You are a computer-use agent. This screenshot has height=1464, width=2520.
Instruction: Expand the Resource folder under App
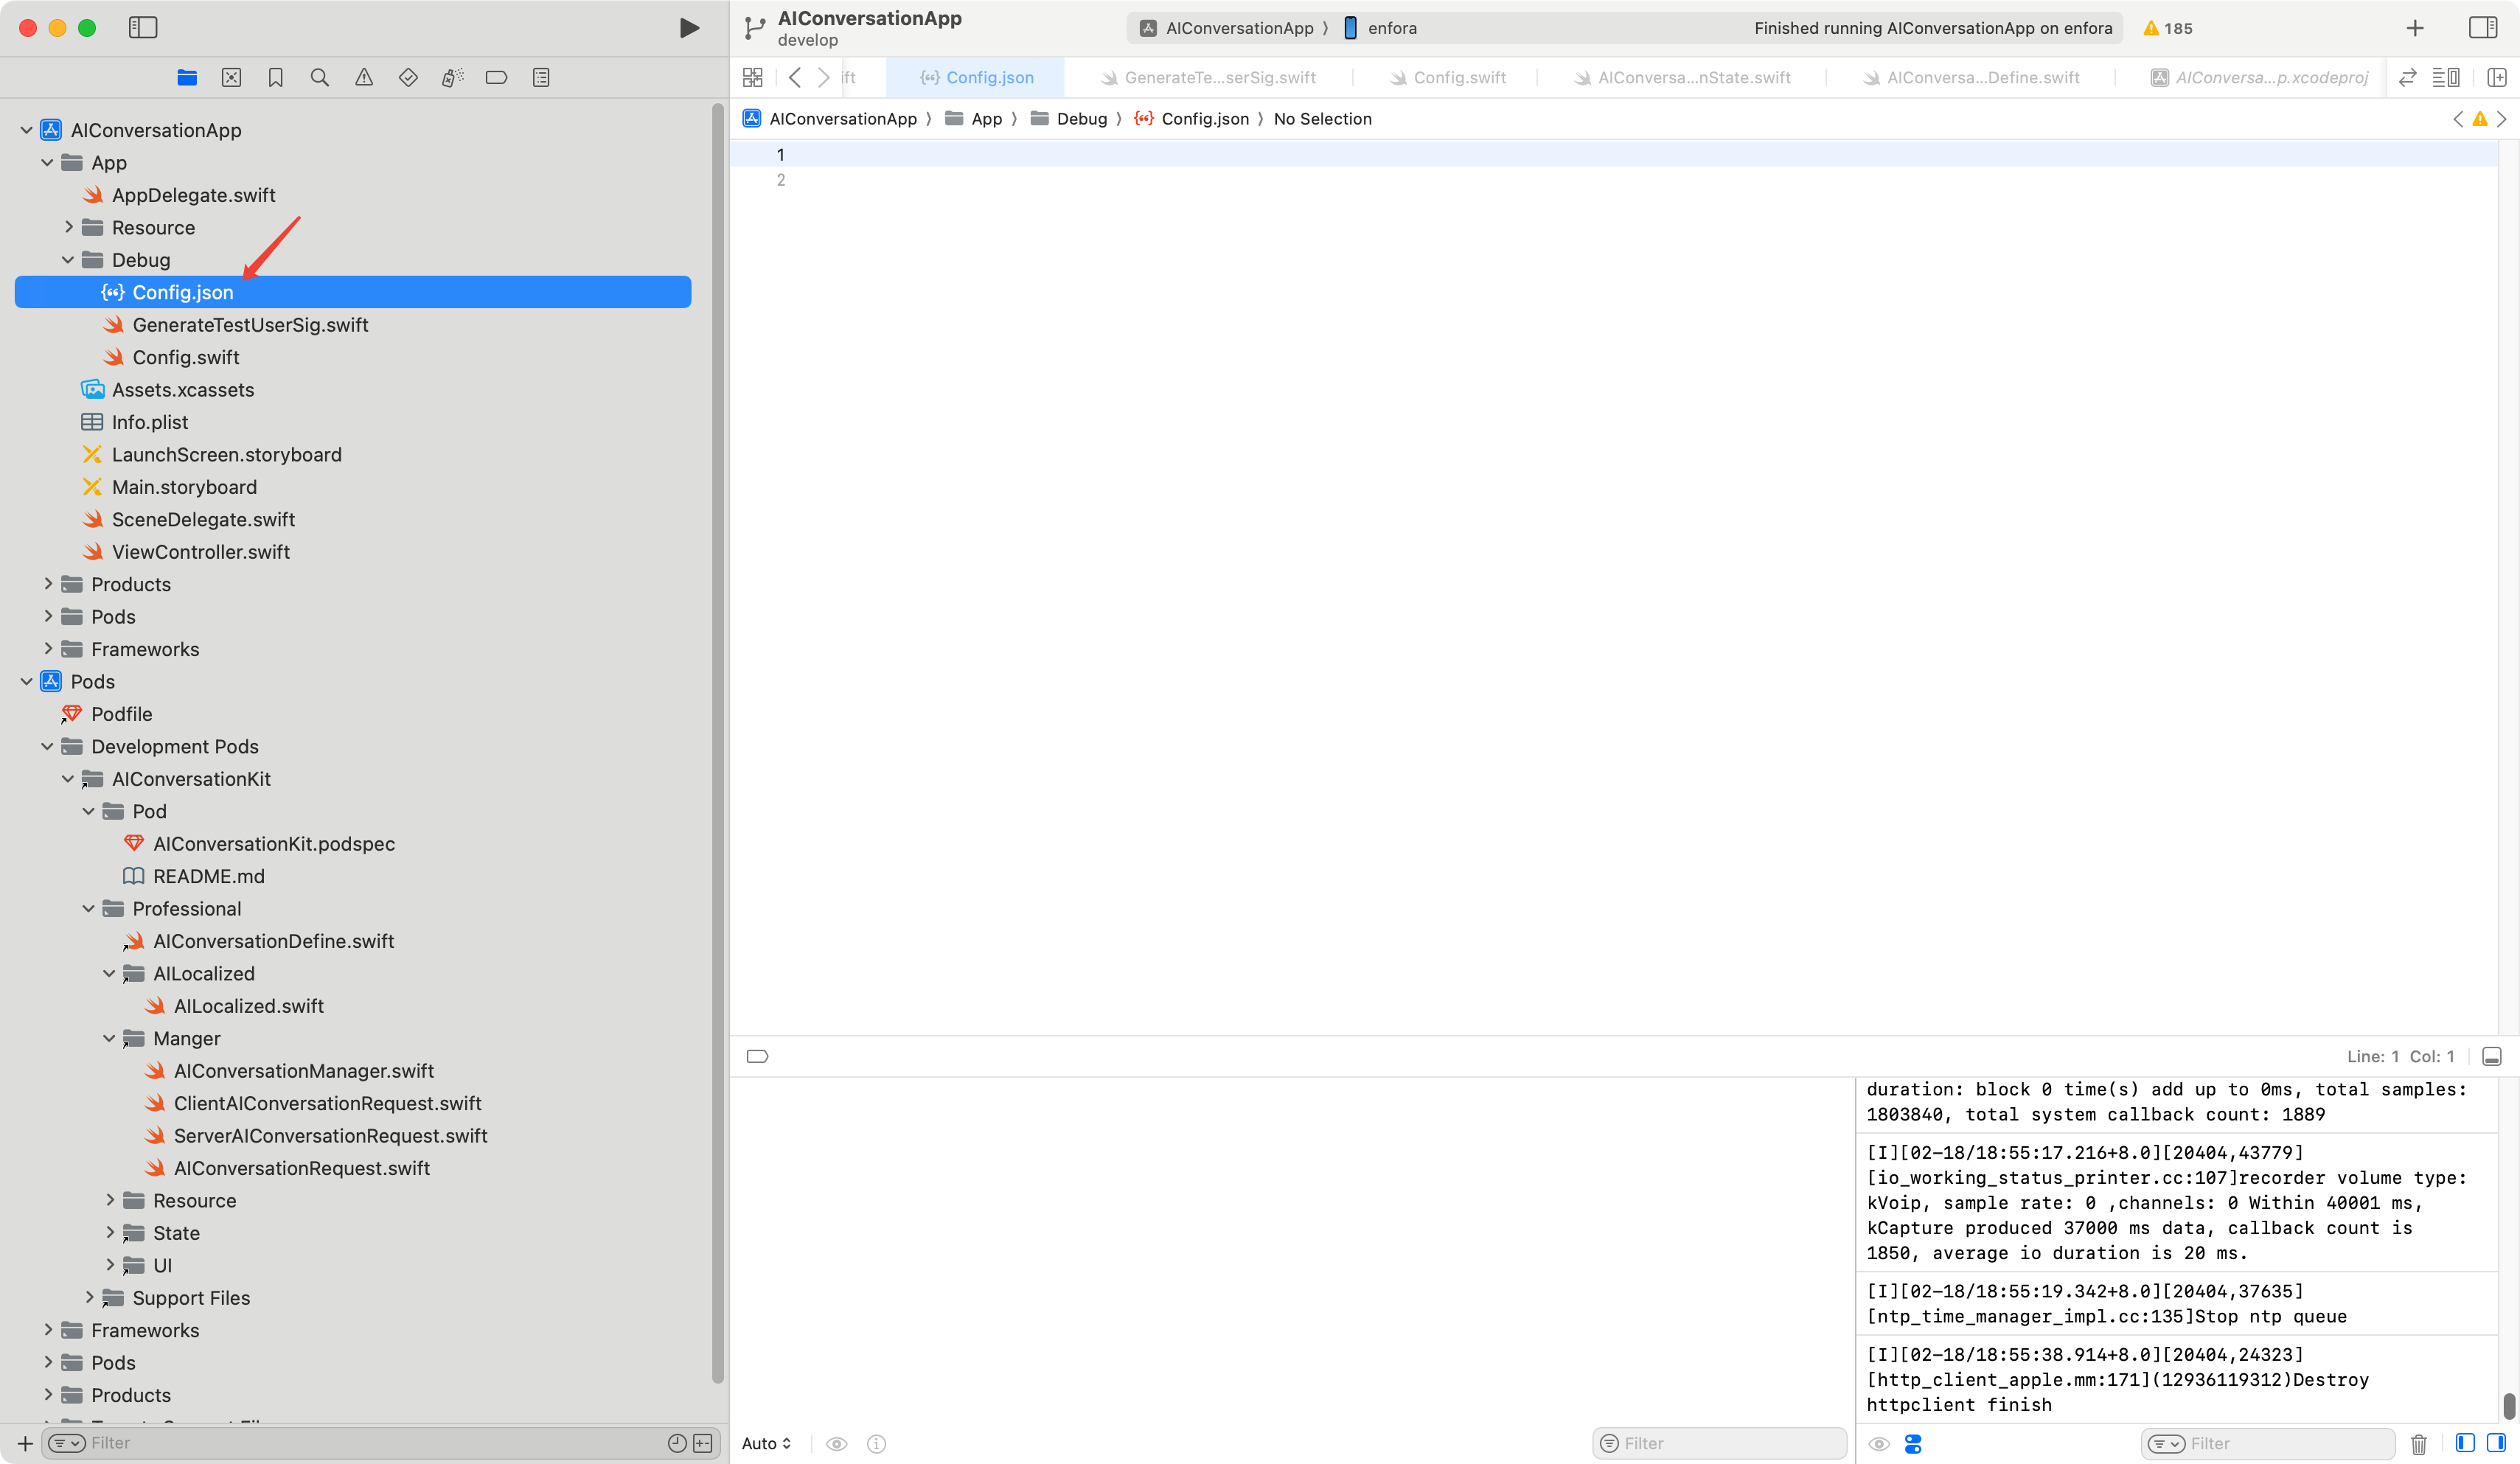[68, 227]
